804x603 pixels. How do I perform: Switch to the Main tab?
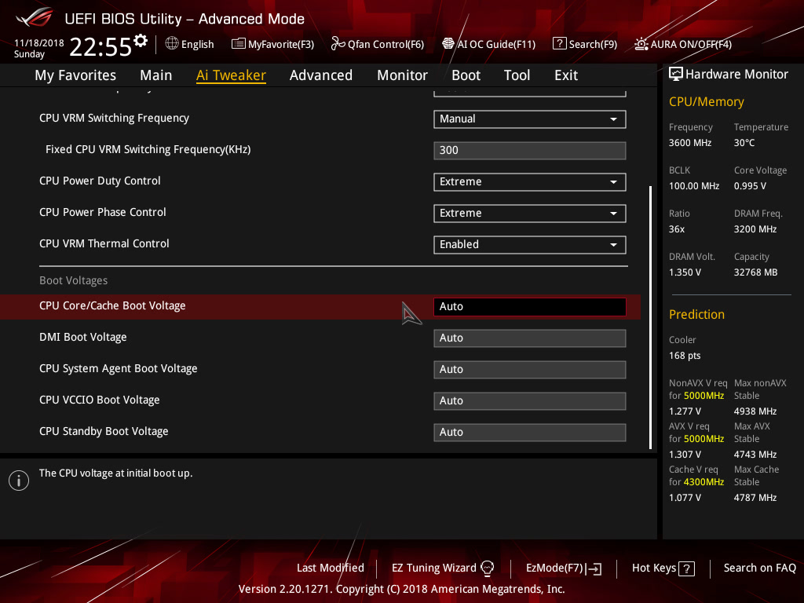click(x=156, y=75)
